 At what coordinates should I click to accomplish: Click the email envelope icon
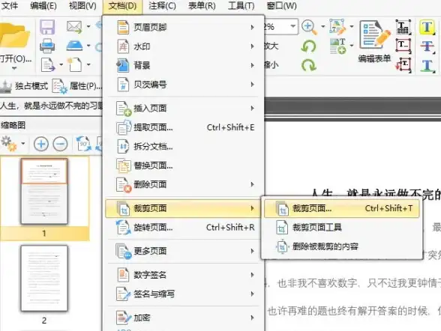point(74,27)
